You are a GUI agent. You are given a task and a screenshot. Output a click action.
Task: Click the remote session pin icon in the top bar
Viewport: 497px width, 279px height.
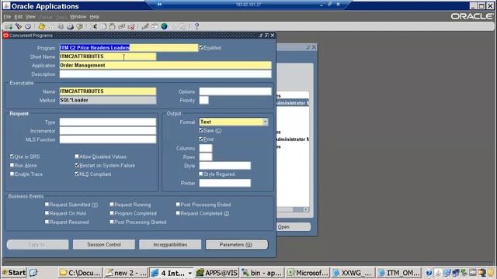point(159,4)
